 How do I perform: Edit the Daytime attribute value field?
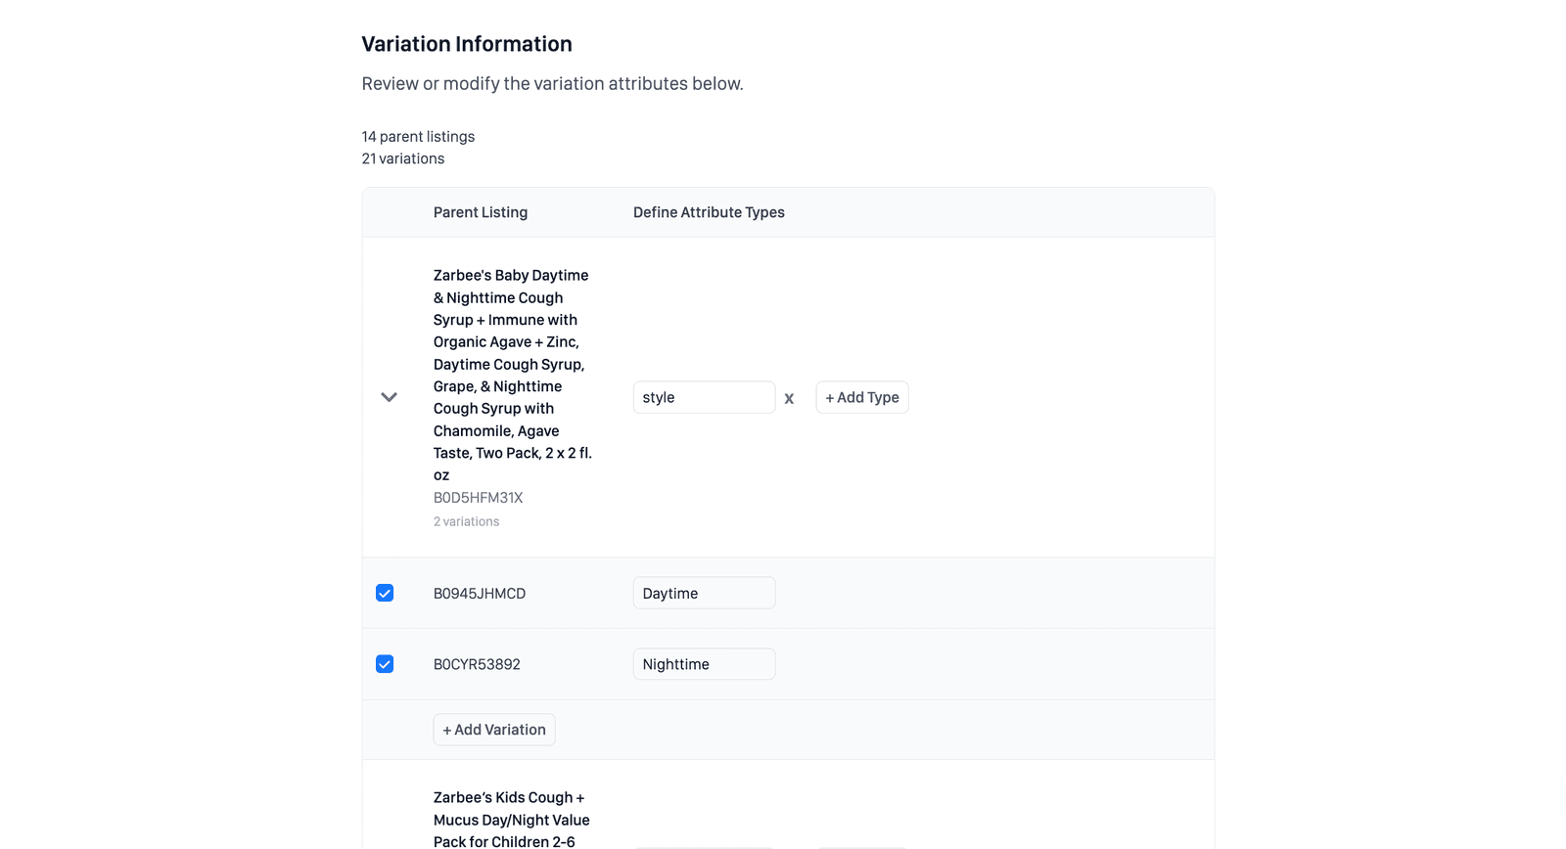point(704,593)
